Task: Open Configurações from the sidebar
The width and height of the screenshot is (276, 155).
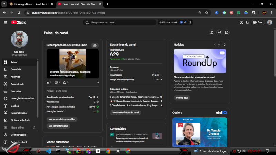Action: (18, 135)
